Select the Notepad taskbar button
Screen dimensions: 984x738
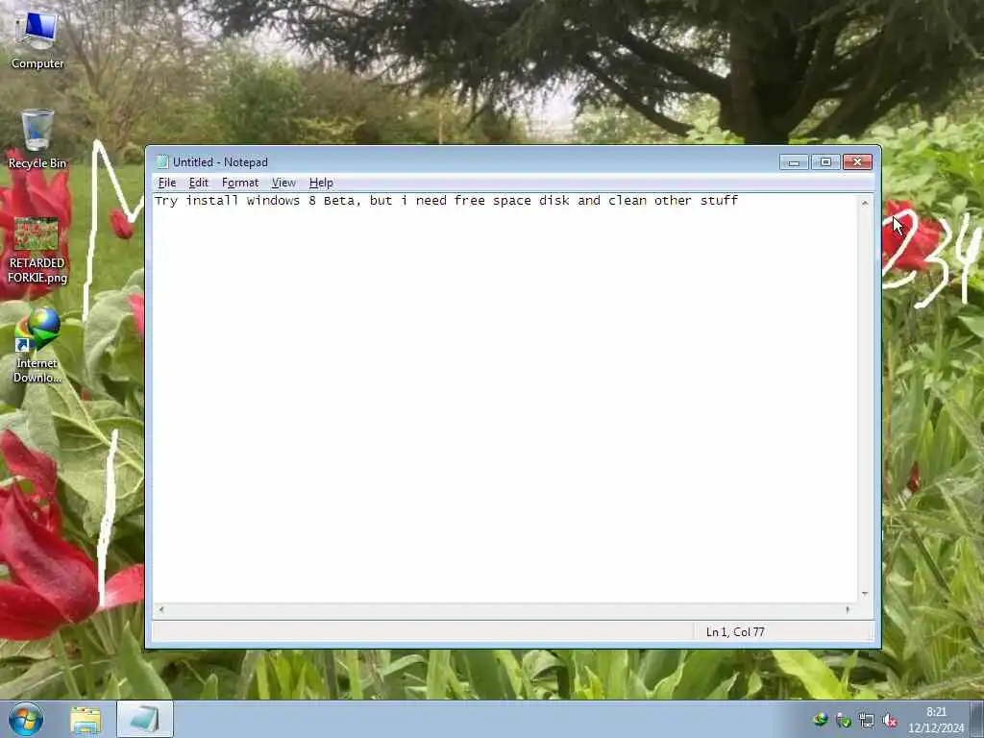(144, 720)
